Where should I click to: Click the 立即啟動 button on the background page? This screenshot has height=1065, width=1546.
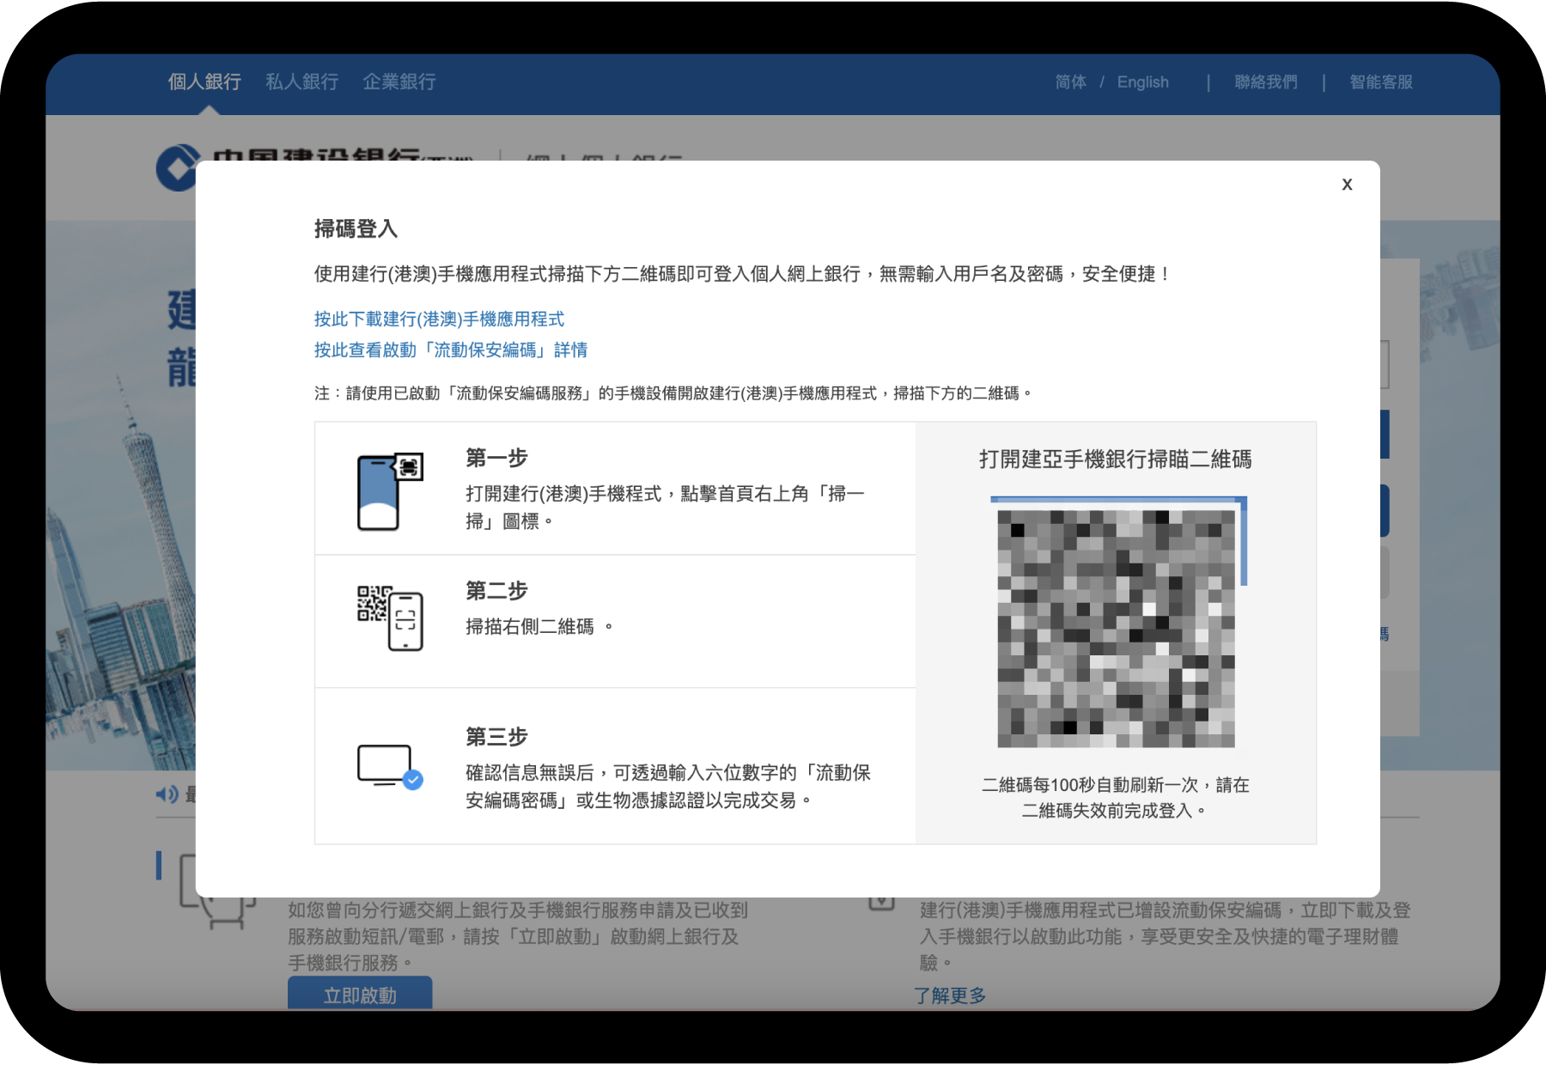pyautogui.click(x=360, y=995)
